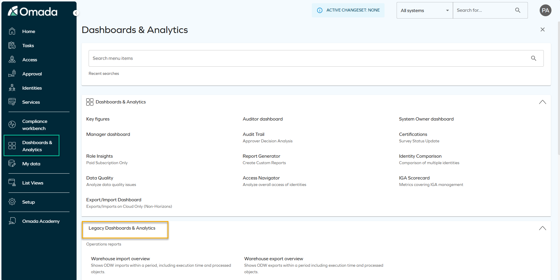Open the Auditor dashboard

pyautogui.click(x=262, y=119)
